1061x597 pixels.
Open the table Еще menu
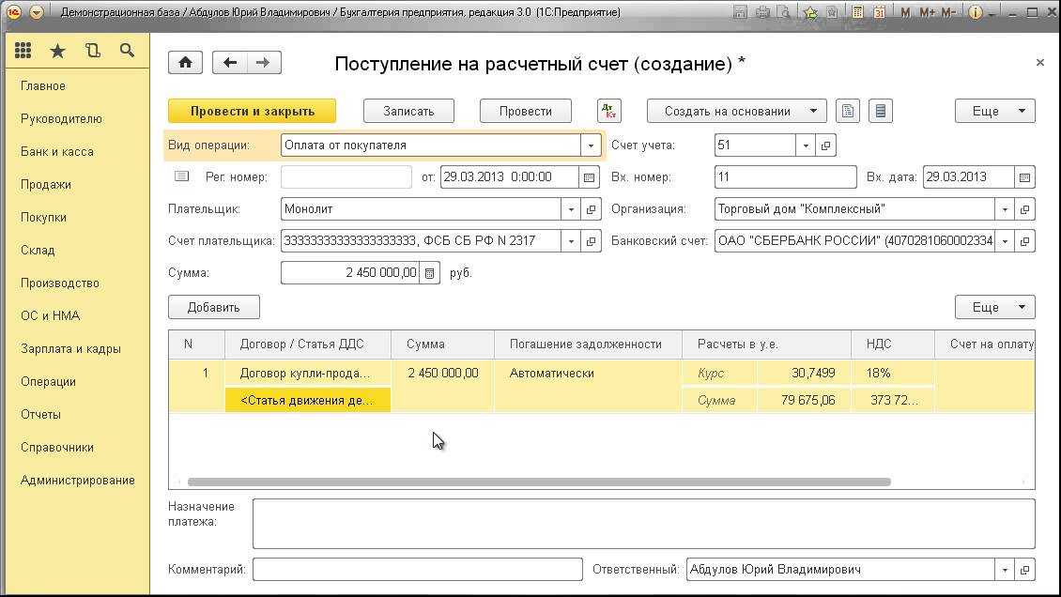[994, 307]
